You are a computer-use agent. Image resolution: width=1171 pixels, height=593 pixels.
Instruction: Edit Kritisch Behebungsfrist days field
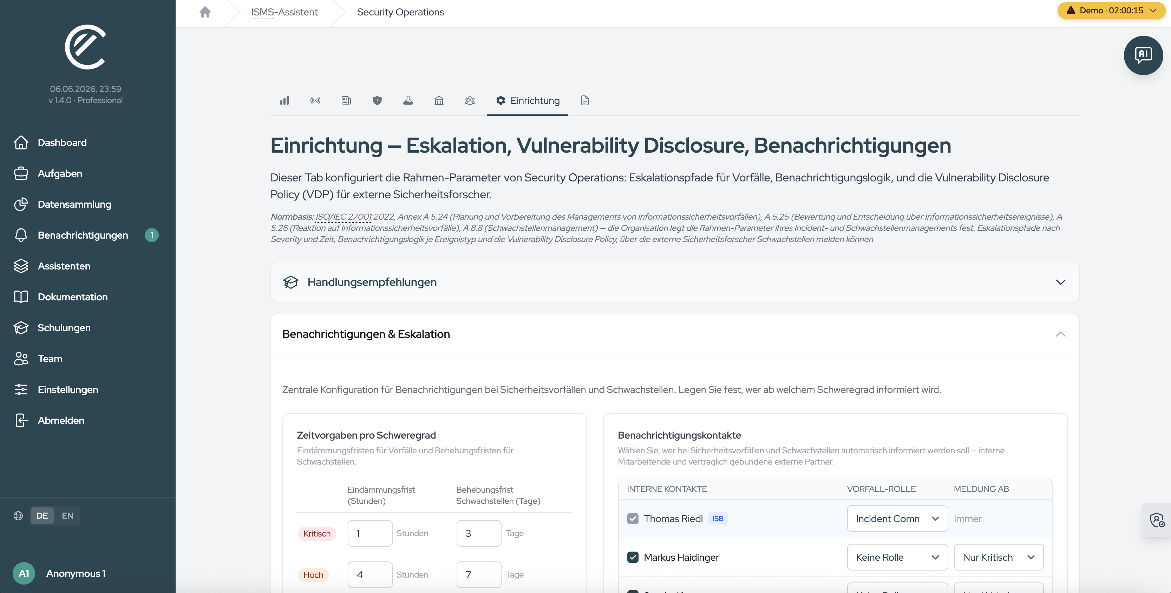pos(479,533)
